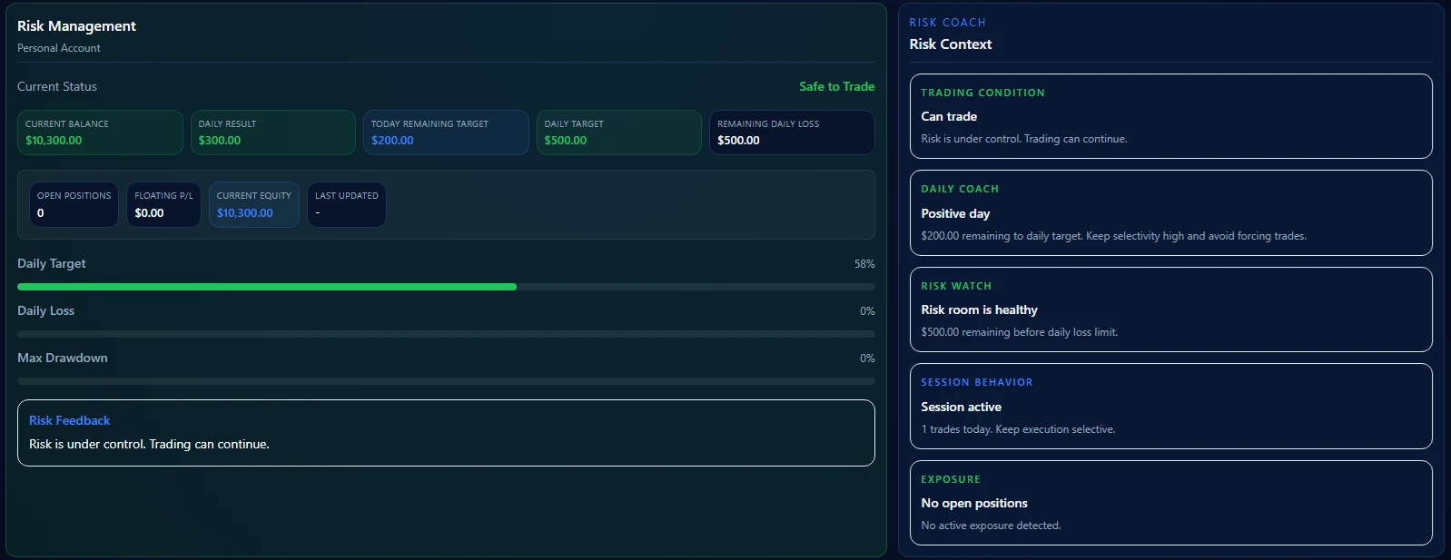This screenshot has height=560, width=1451.
Task: Click the Personal Account subtitle
Action: [59, 48]
